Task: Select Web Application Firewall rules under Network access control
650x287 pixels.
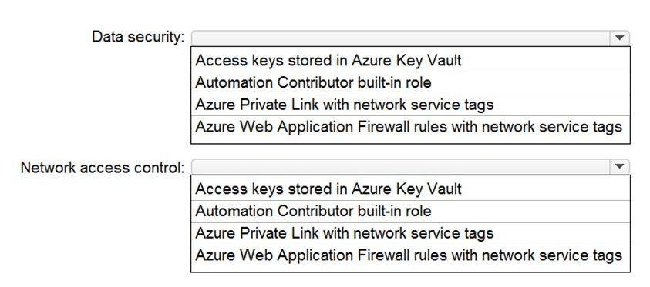Action: point(410,255)
